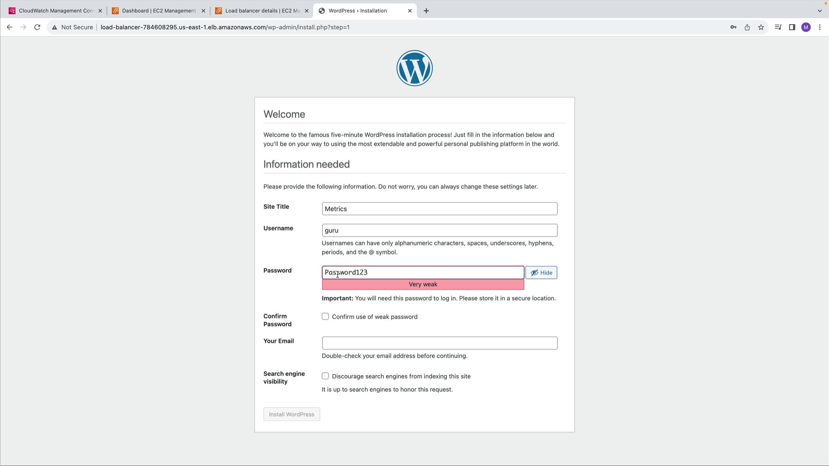
Task: Click the share page icon
Action: (x=747, y=27)
